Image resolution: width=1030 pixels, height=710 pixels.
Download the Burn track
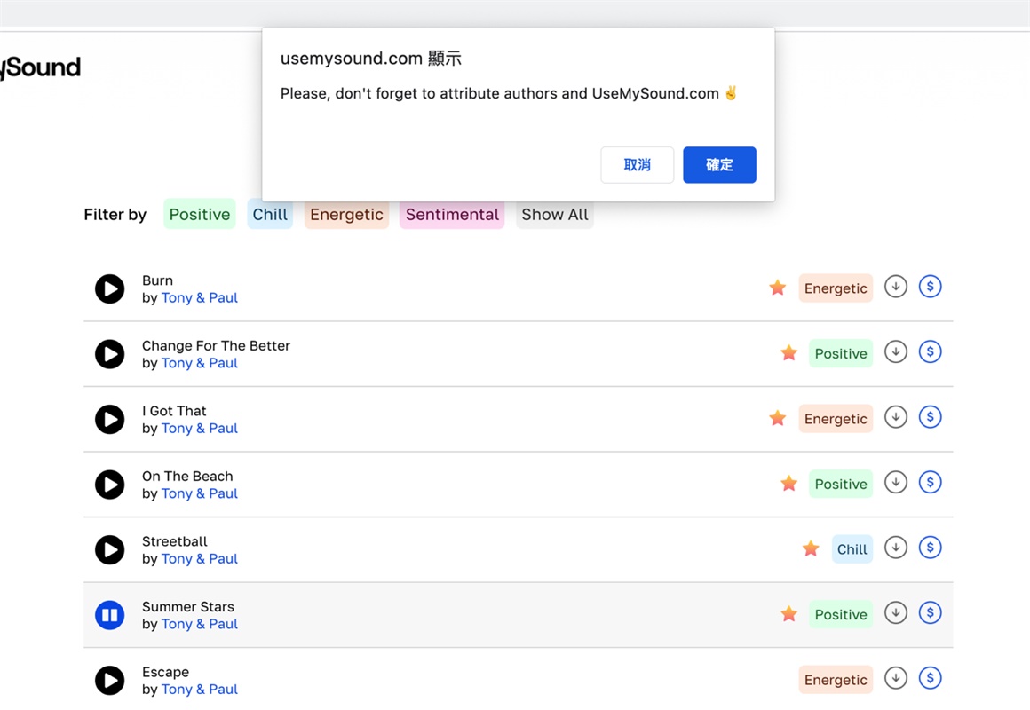pyautogui.click(x=895, y=287)
